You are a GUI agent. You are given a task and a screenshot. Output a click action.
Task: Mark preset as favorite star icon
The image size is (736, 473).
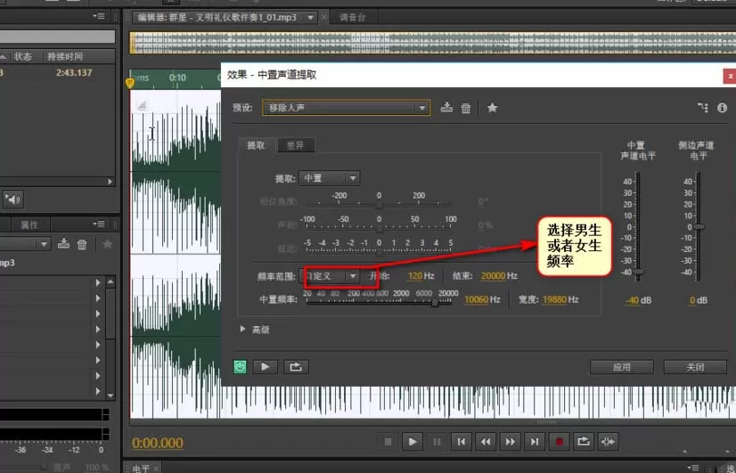pos(492,108)
